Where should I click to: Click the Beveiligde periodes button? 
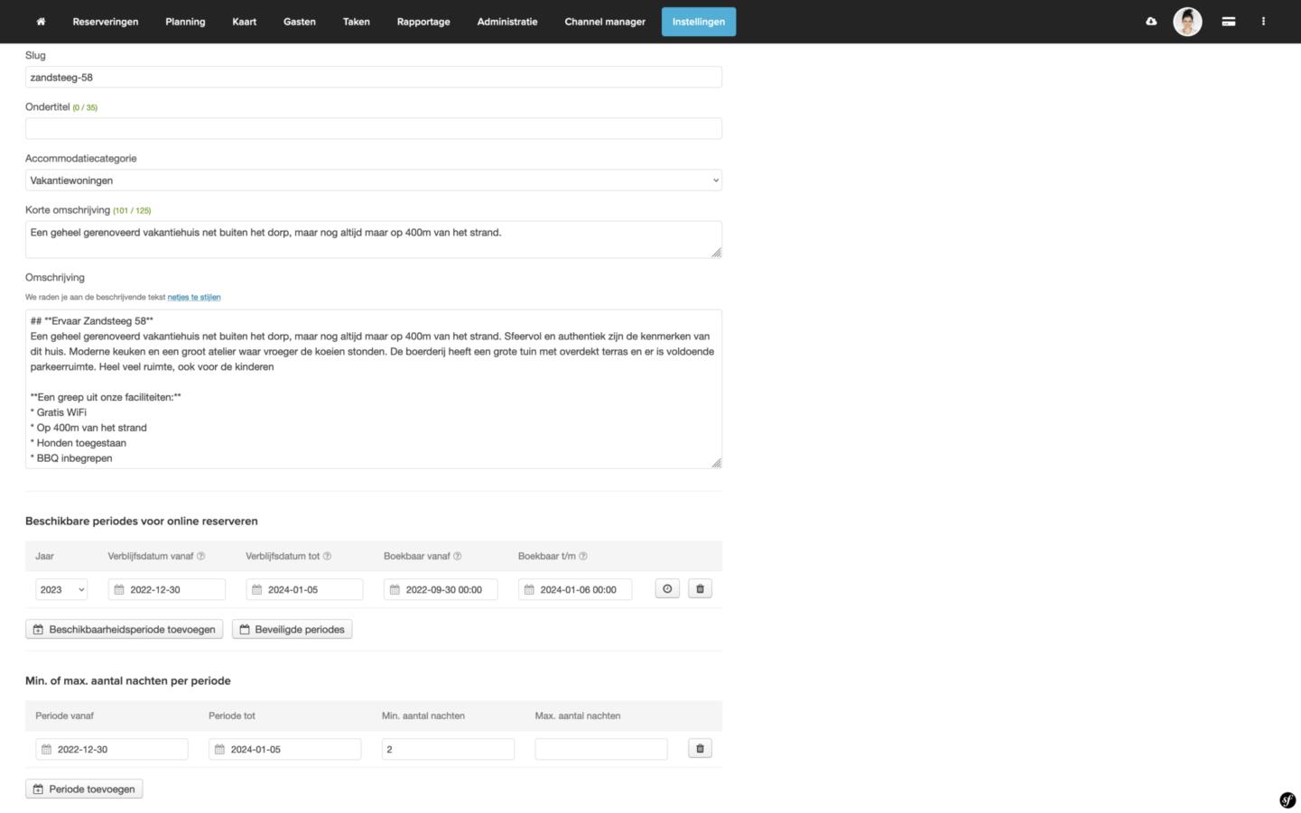tap(292, 630)
